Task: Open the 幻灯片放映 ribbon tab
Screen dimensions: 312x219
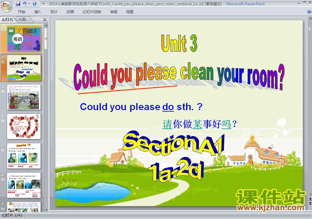Action: pyautogui.click(x=92, y=12)
